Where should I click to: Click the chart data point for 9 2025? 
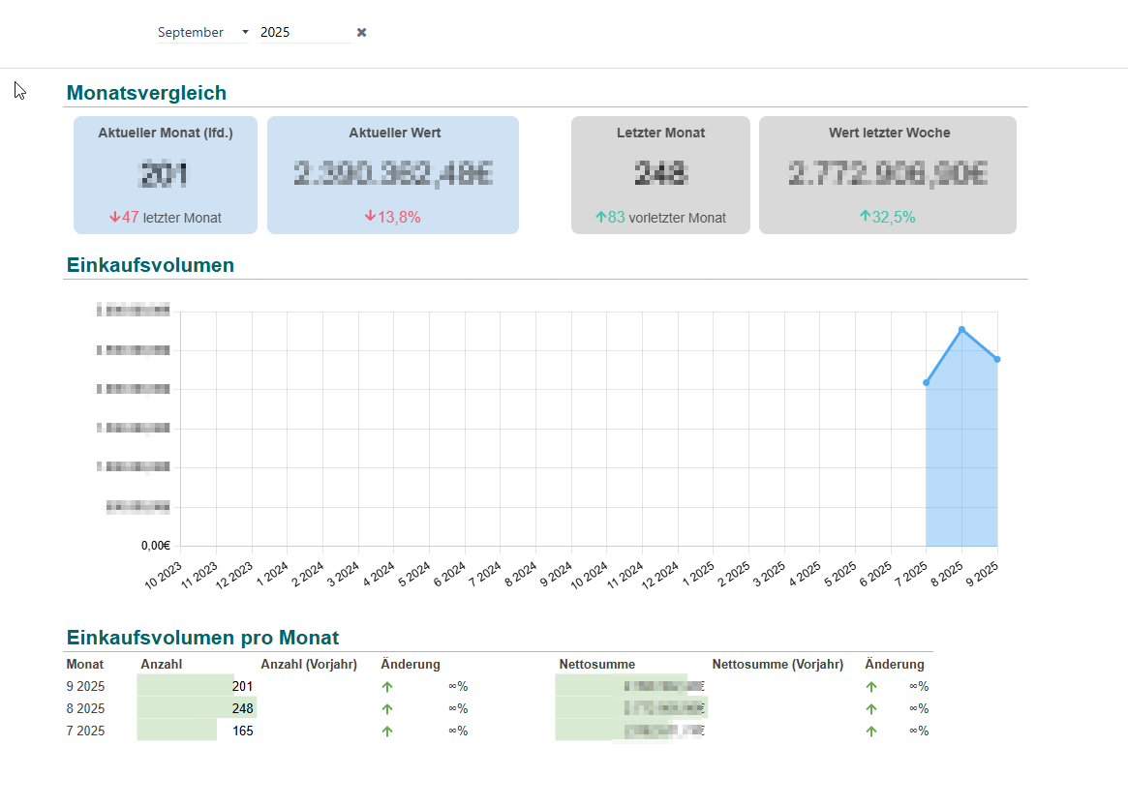(997, 360)
